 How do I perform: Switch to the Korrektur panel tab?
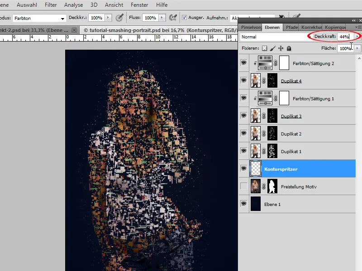(311, 28)
